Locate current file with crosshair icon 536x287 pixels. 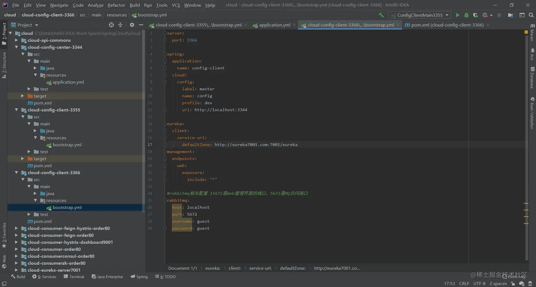click(111, 25)
